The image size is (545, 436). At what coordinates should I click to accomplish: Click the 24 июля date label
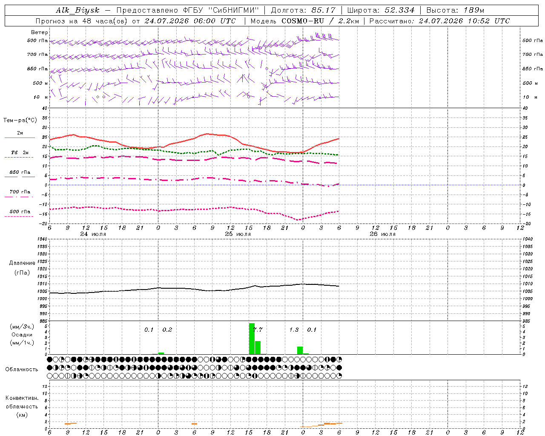coord(93,234)
